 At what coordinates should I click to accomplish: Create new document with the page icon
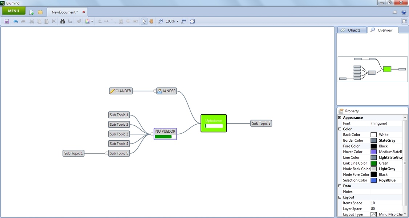(32, 12)
